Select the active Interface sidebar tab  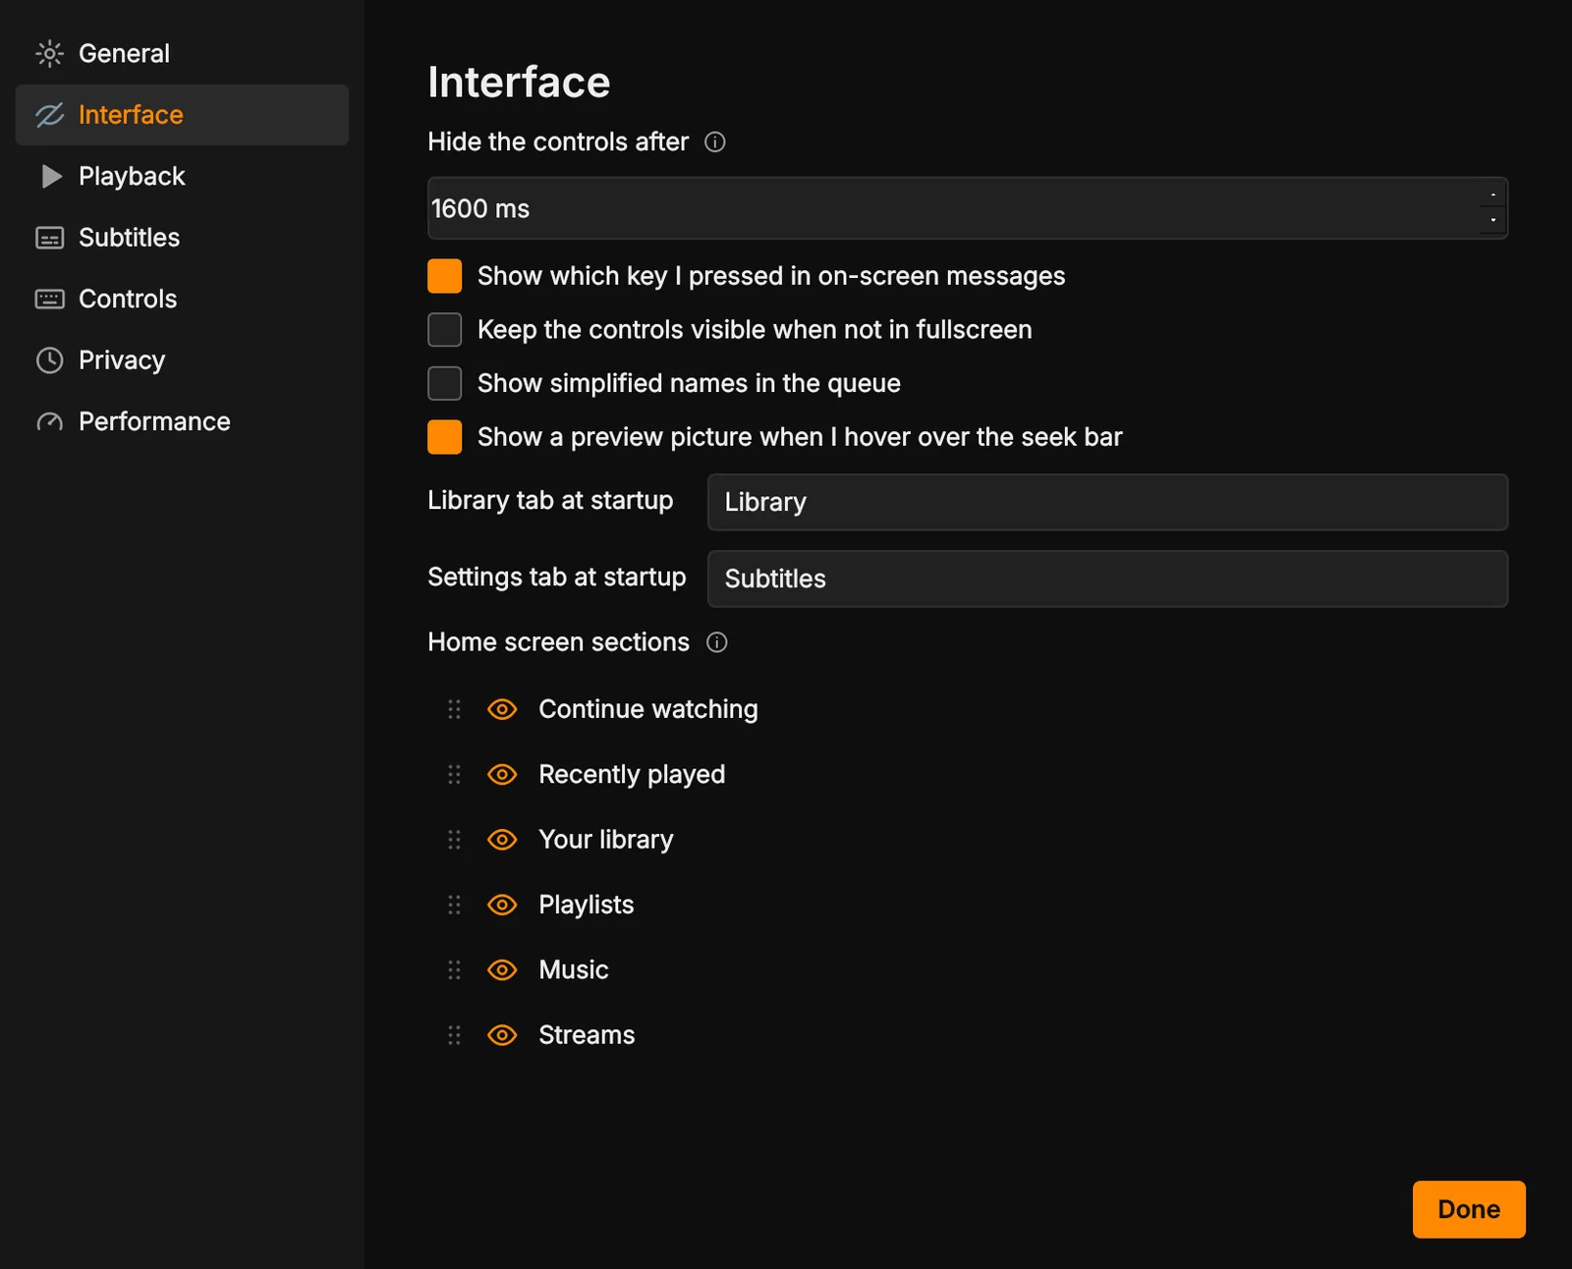click(x=182, y=115)
